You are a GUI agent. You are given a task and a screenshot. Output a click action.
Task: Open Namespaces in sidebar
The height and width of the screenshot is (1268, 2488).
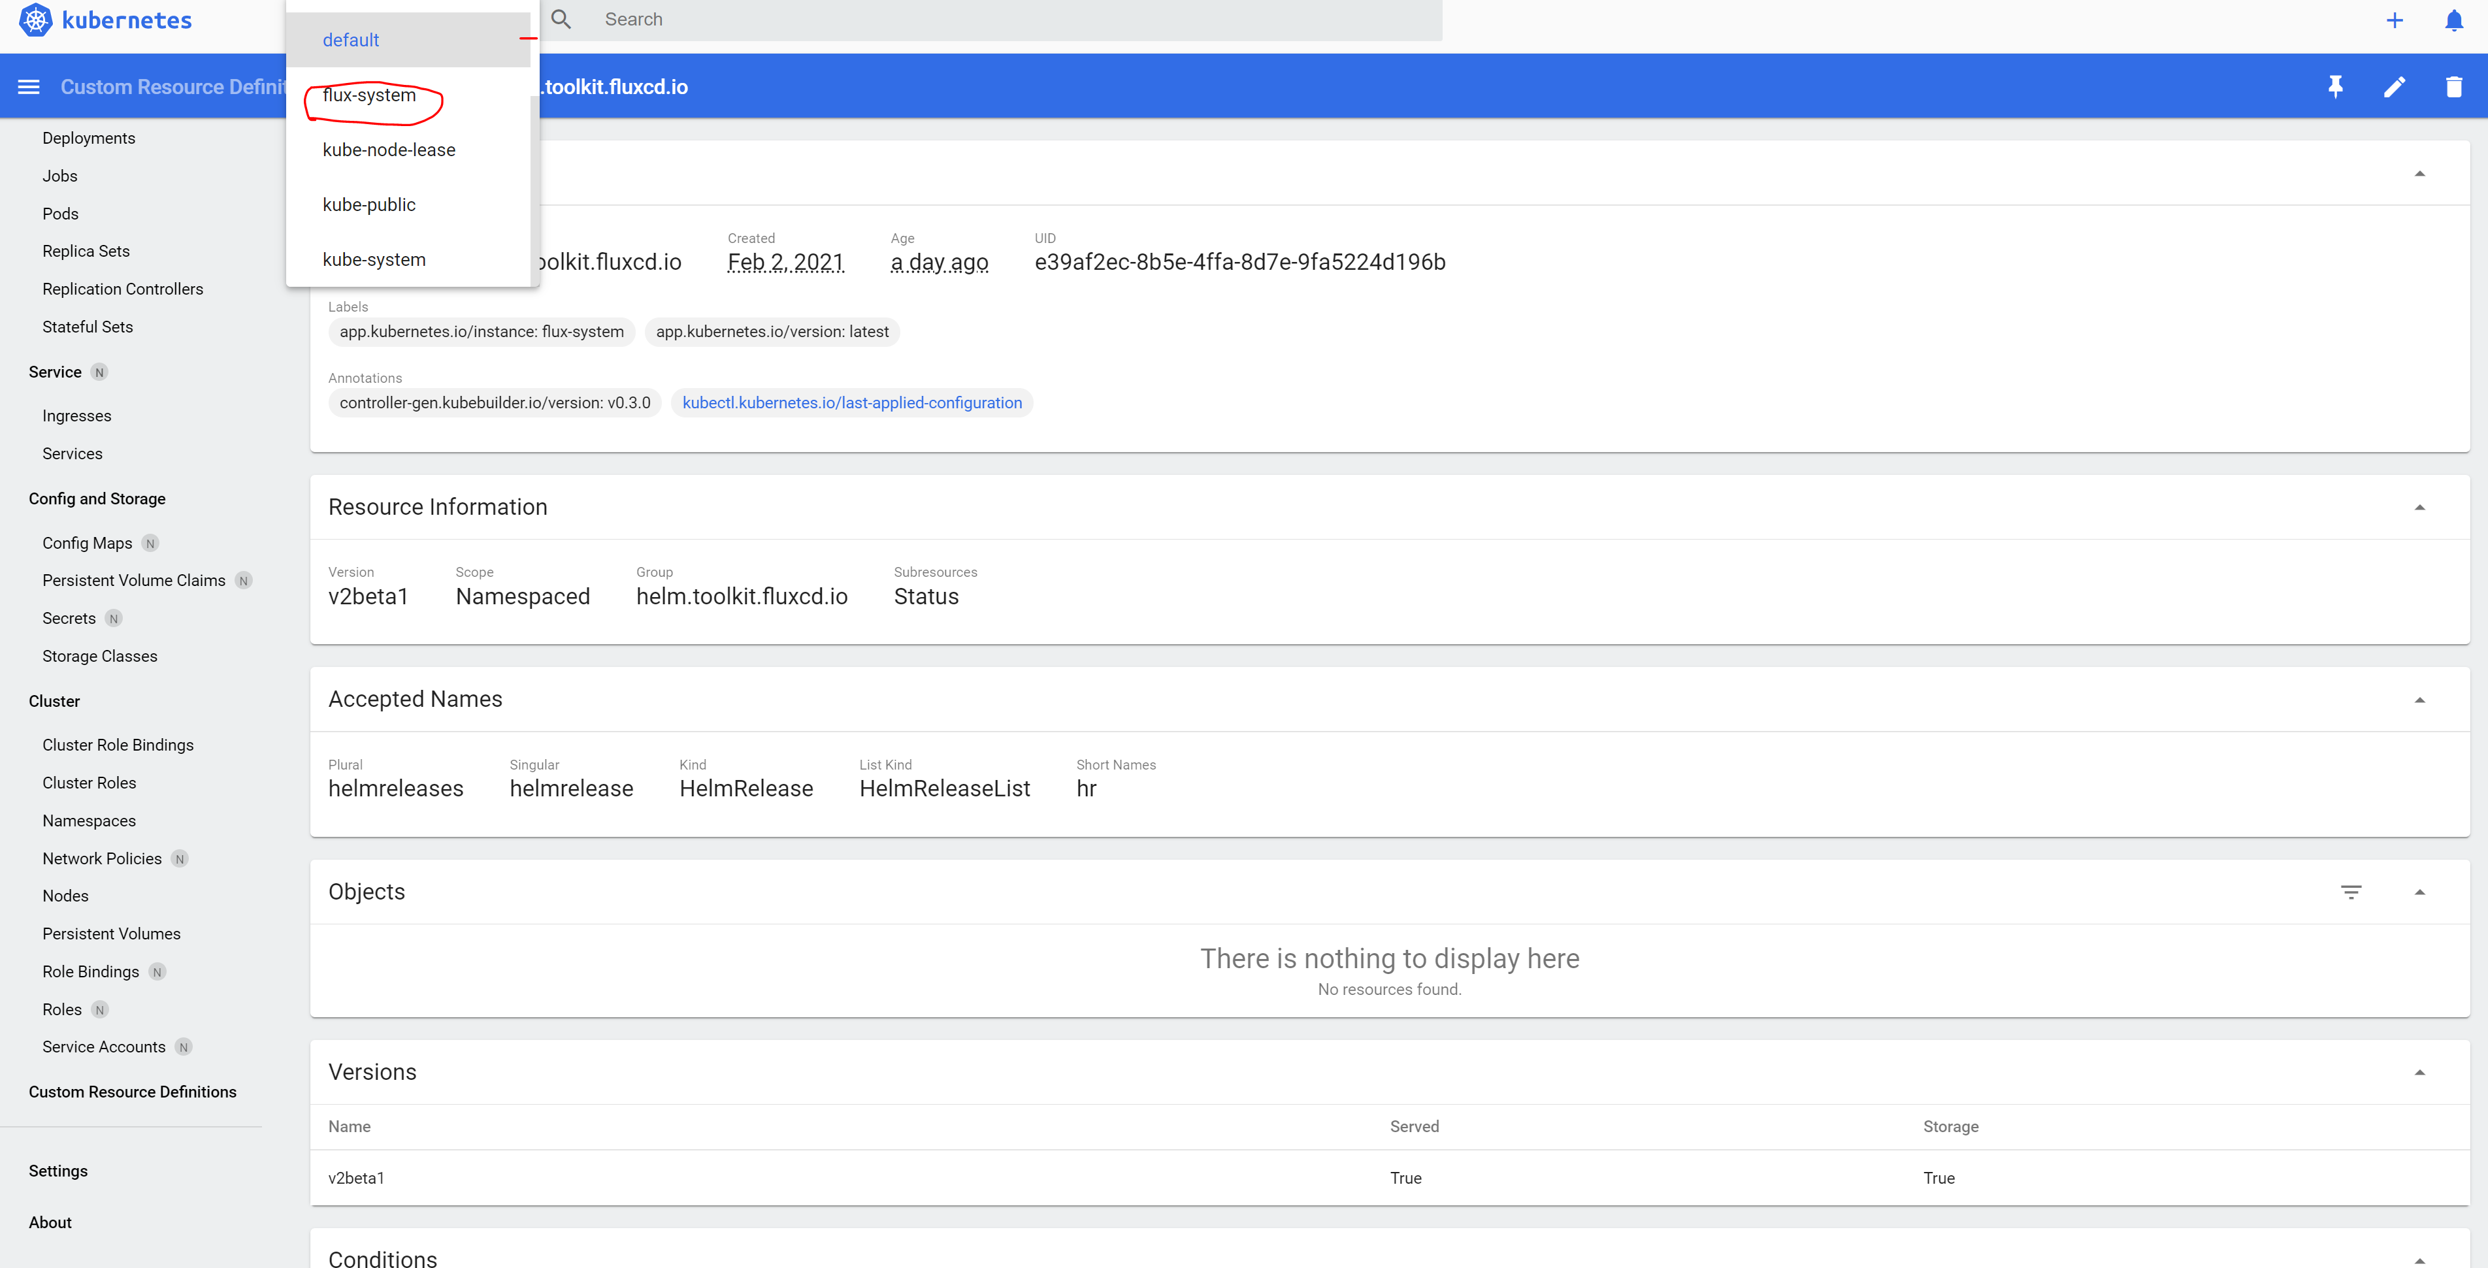point(89,821)
